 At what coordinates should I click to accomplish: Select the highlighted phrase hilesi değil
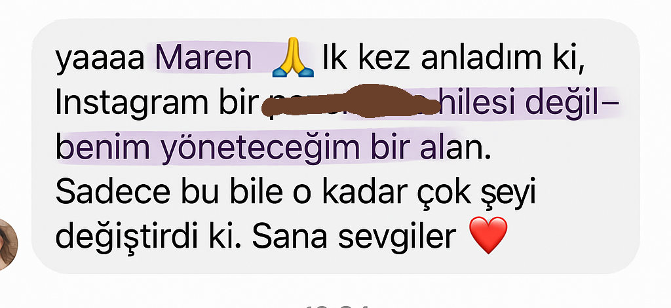(520, 103)
